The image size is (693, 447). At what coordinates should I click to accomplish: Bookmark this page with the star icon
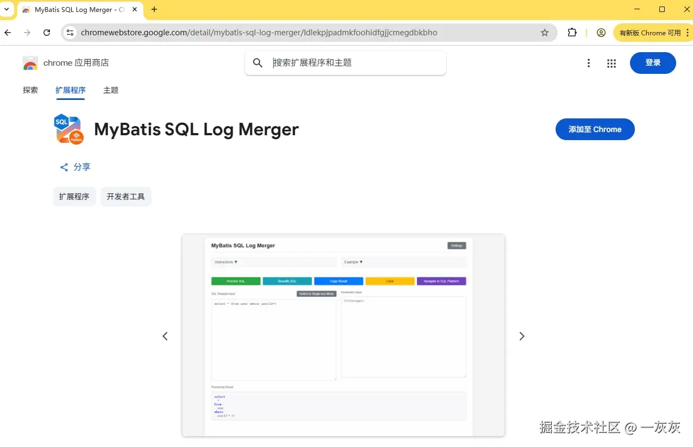coord(545,33)
